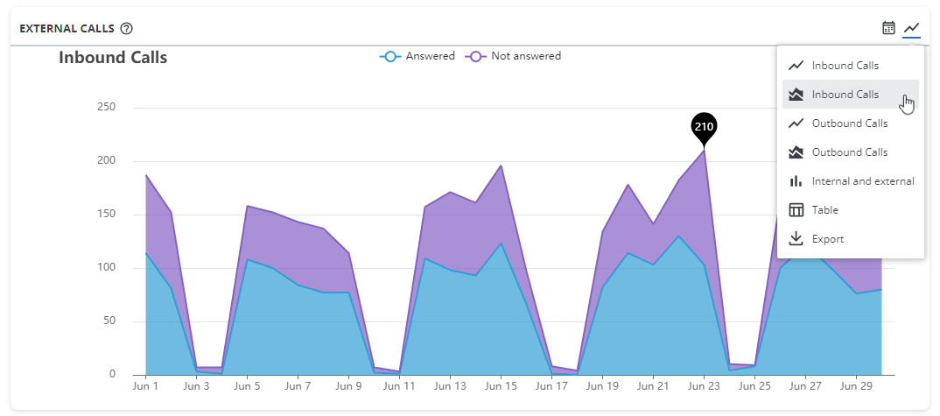The width and height of the screenshot is (940, 416).
Task: Click the EXTERNAL CALLS panel heading
Action: [67, 28]
